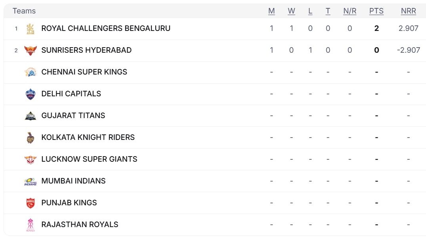
Task: Click the Mumbai Indians logo
Action: pos(30,181)
